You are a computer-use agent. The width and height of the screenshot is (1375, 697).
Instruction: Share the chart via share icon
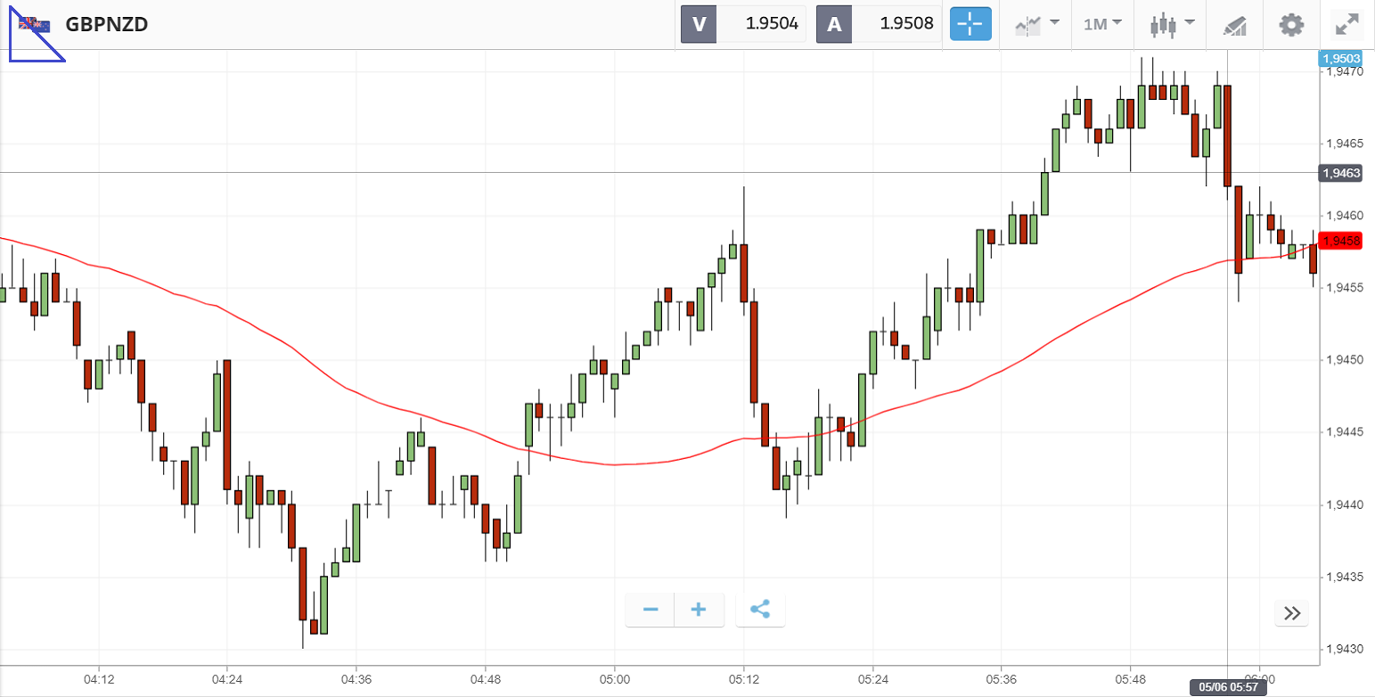[760, 611]
